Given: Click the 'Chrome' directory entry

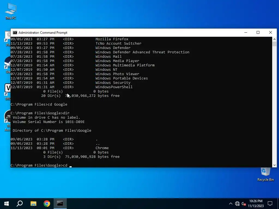Looking at the screenshot, I should (102, 148).
